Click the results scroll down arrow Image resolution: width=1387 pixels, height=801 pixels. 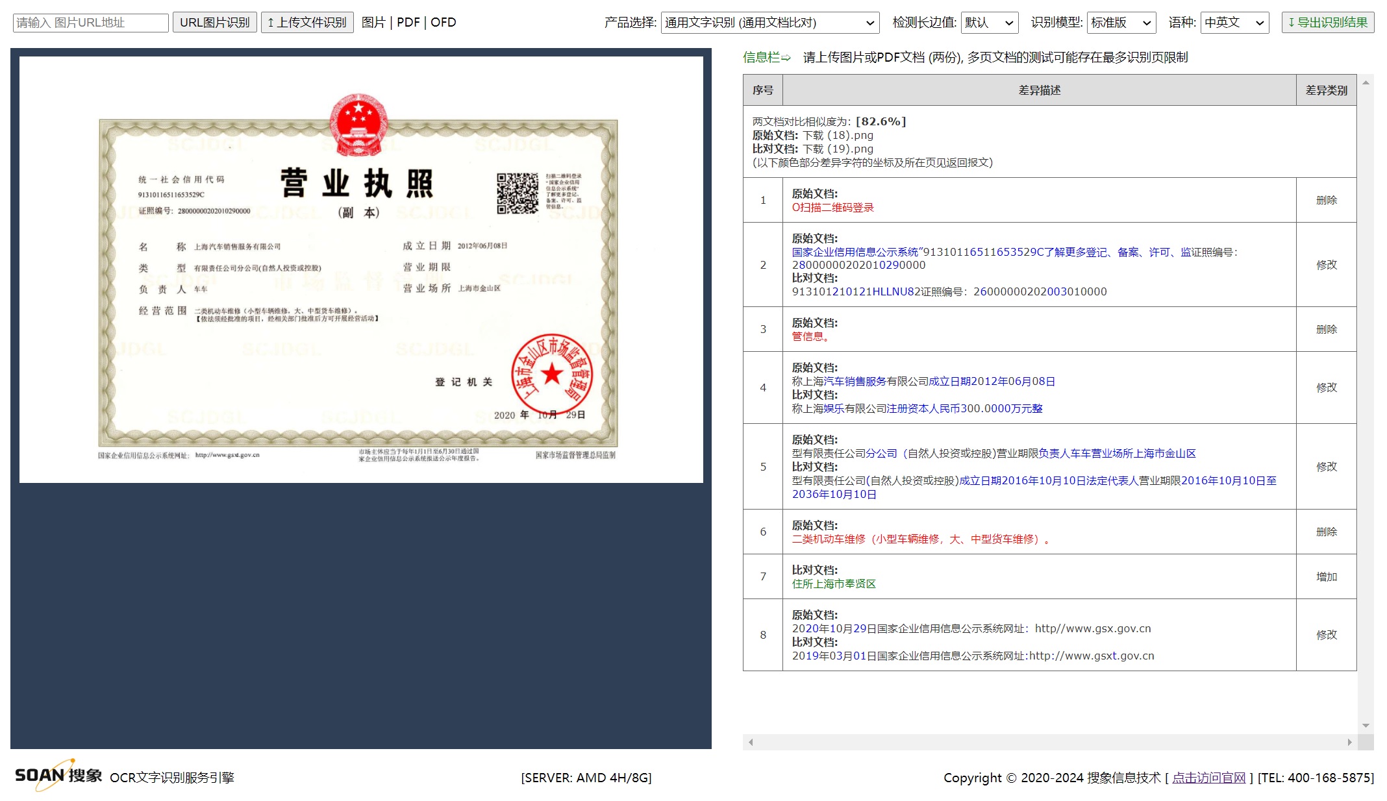click(x=1366, y=726)
